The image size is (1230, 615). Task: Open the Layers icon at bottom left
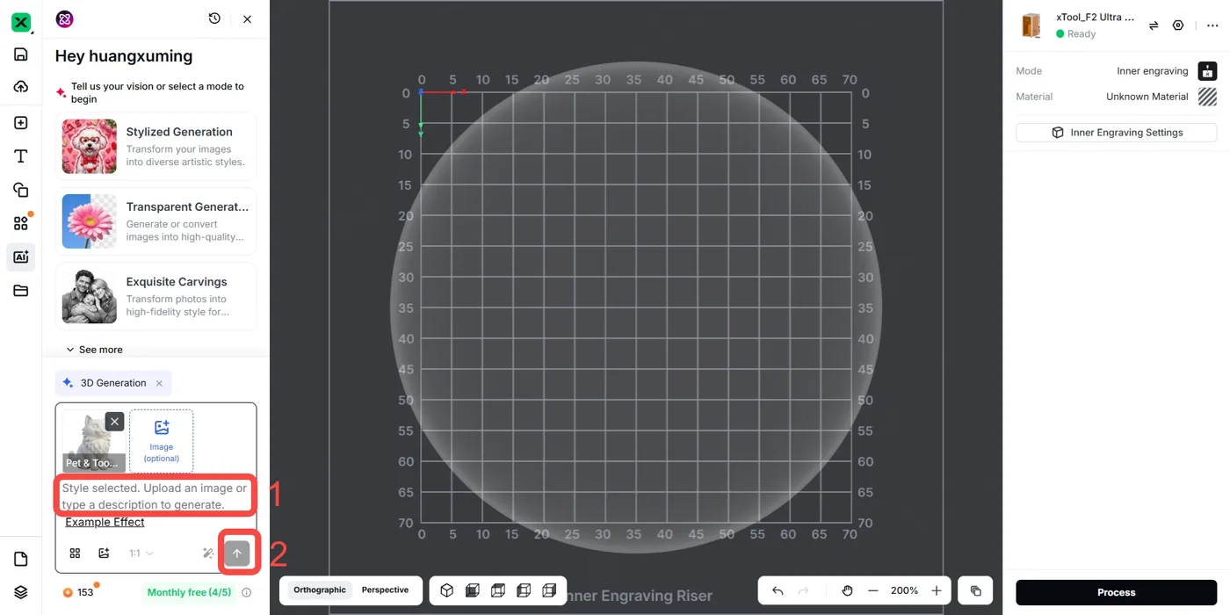click(x=21, y=592)
